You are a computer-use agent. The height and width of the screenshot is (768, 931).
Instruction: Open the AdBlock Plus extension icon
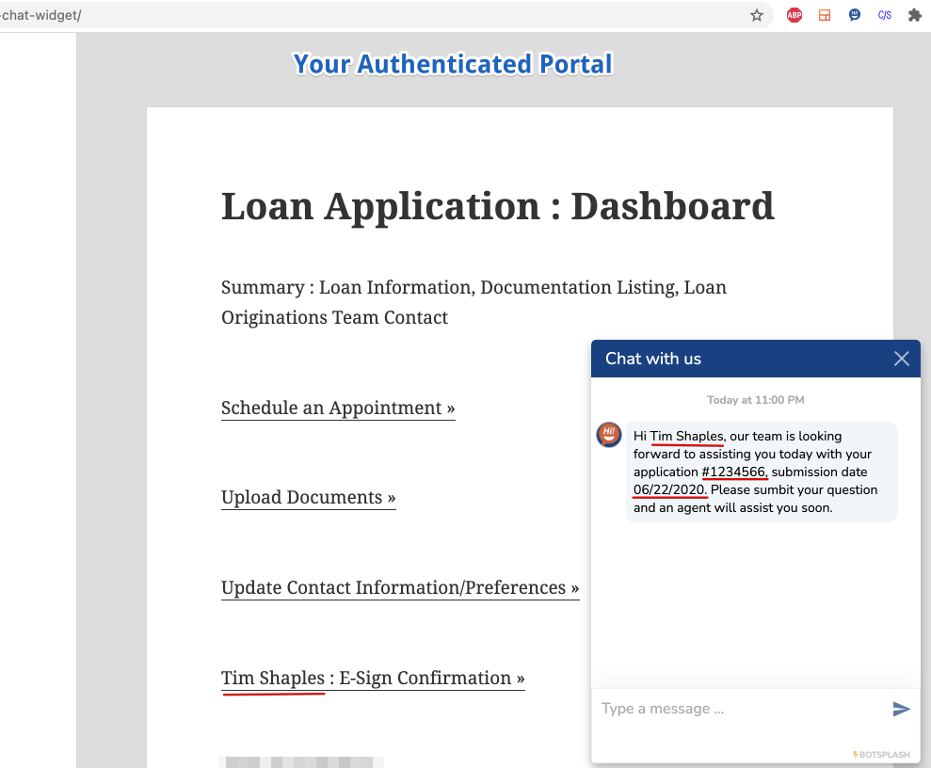coord(795,15)
